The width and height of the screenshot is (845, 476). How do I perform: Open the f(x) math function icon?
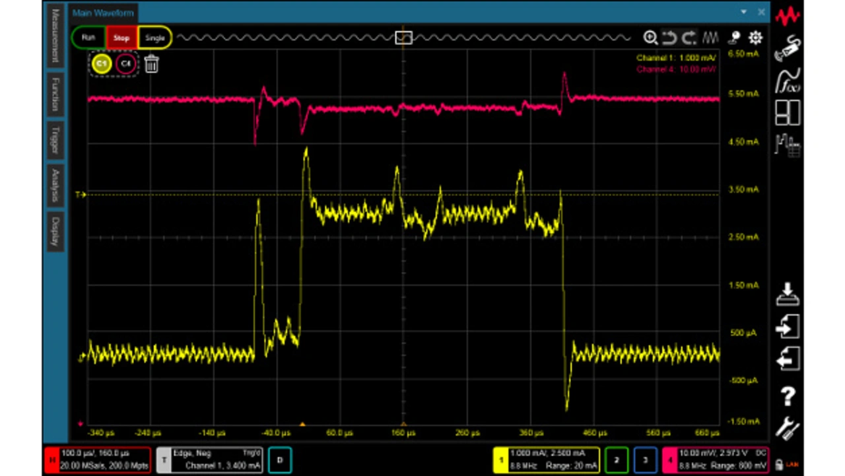[x=788, y=80]
